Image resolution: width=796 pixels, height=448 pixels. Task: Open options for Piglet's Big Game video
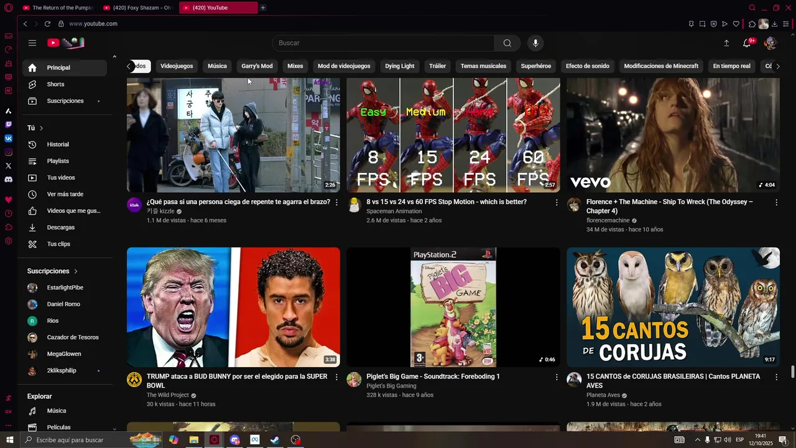pyautogui.click(x=557, y=377)
